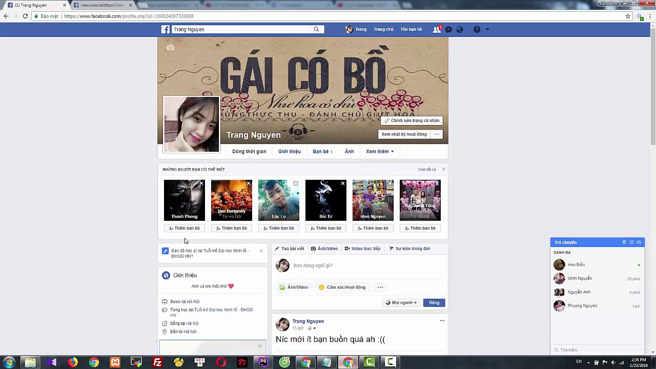Go back in browser
656x369 pixels.
(6, 16)
